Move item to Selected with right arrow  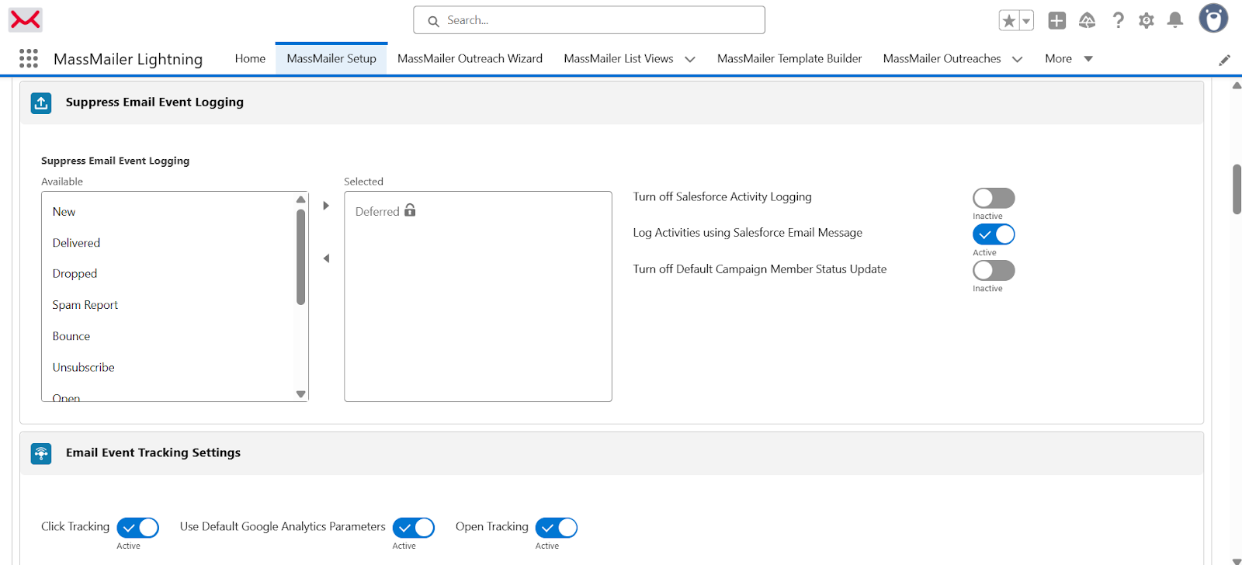point(326,206)
